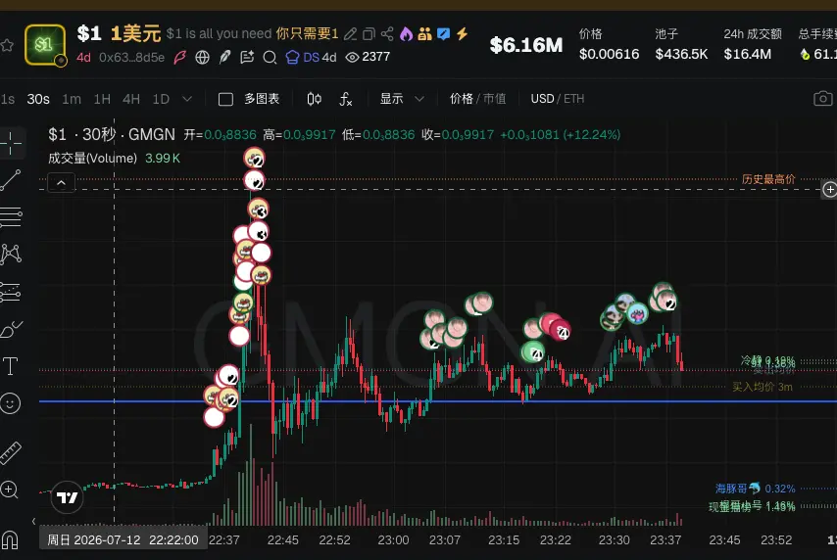Switch to 市值 market cap view
Image resolution: width=837 pixels, height=560 pixels.
(x=494, y=99)
